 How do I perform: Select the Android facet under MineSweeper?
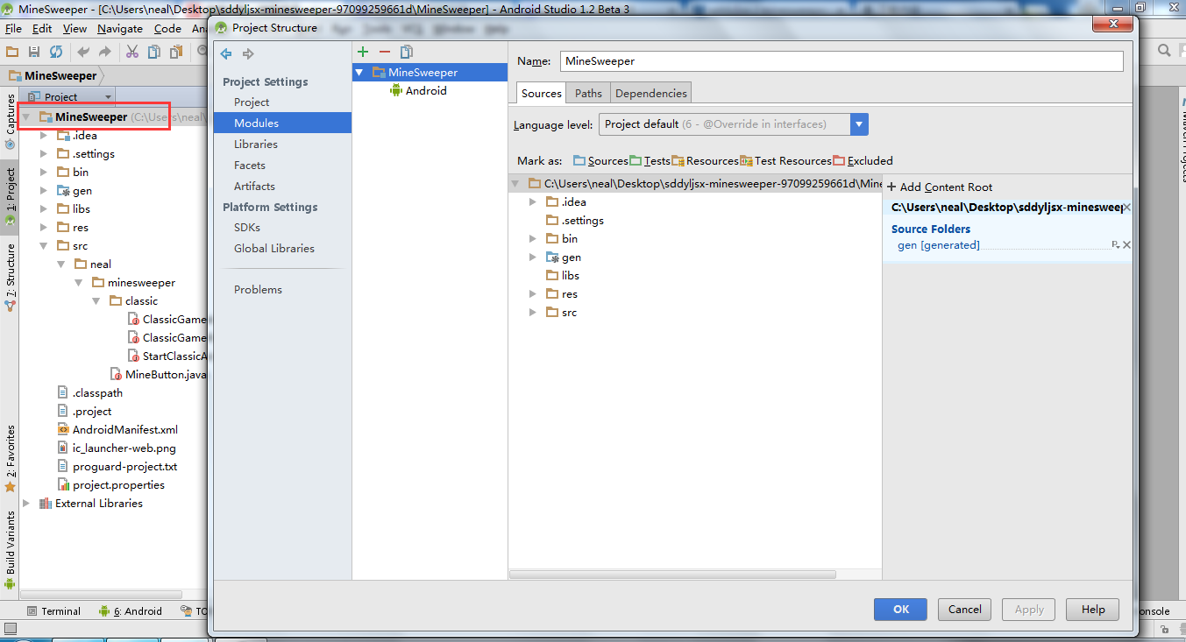[418, 91]
